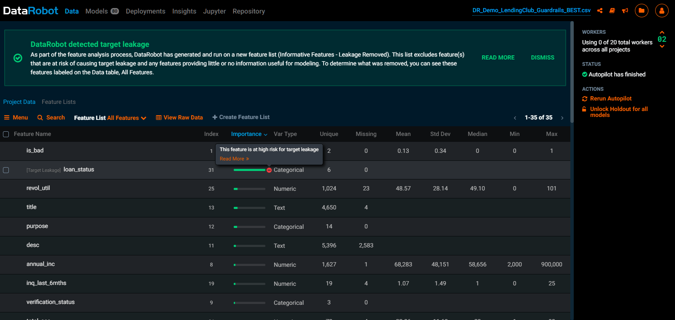This screenshot has width=675, height=320.
Task: Open the desc feature row
Action: (285, 246)
